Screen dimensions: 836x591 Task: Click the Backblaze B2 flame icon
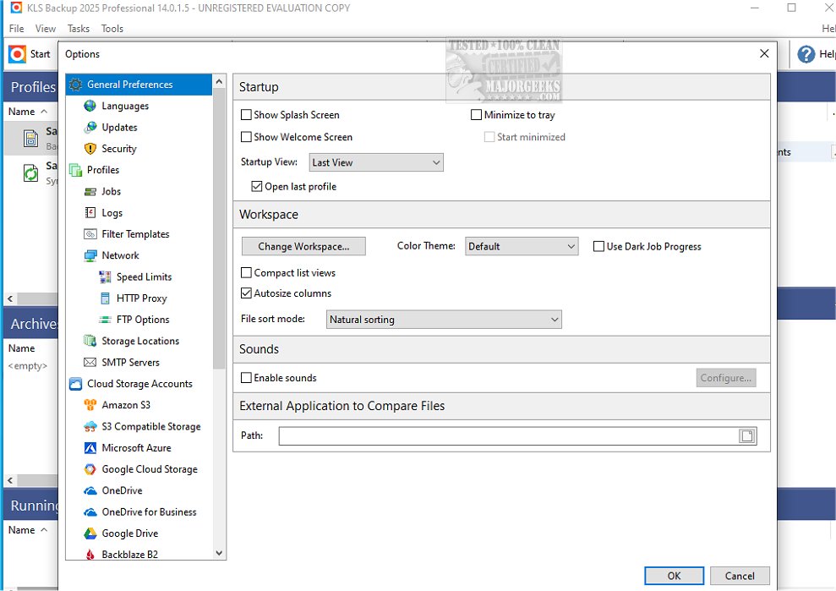(x=90, y=554)
